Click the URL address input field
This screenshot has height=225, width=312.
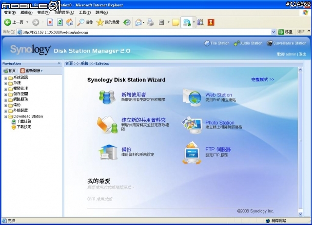pos(144,32)
